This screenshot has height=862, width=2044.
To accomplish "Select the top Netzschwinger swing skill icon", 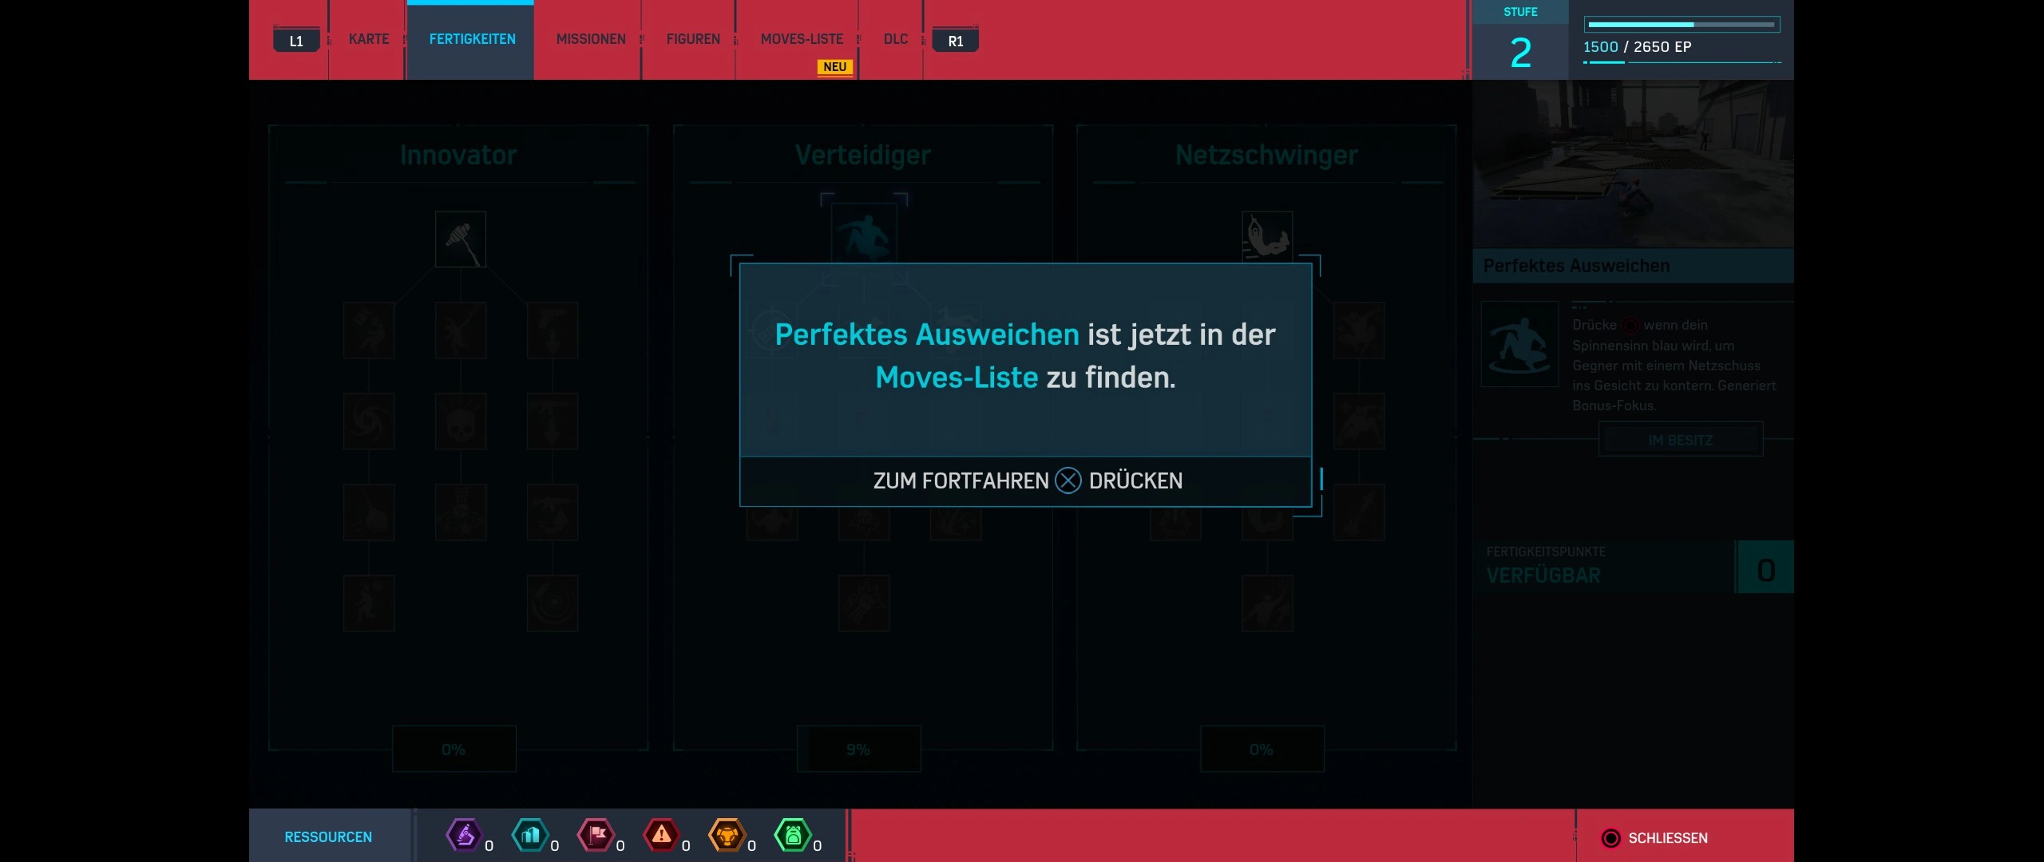I will pos(1267,237).
